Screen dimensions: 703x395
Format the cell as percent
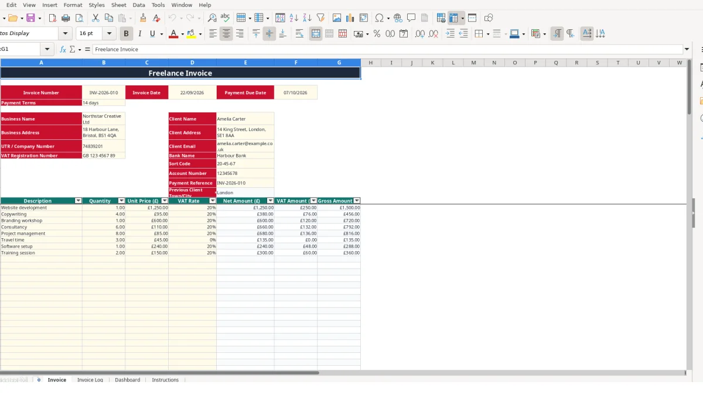377,34
